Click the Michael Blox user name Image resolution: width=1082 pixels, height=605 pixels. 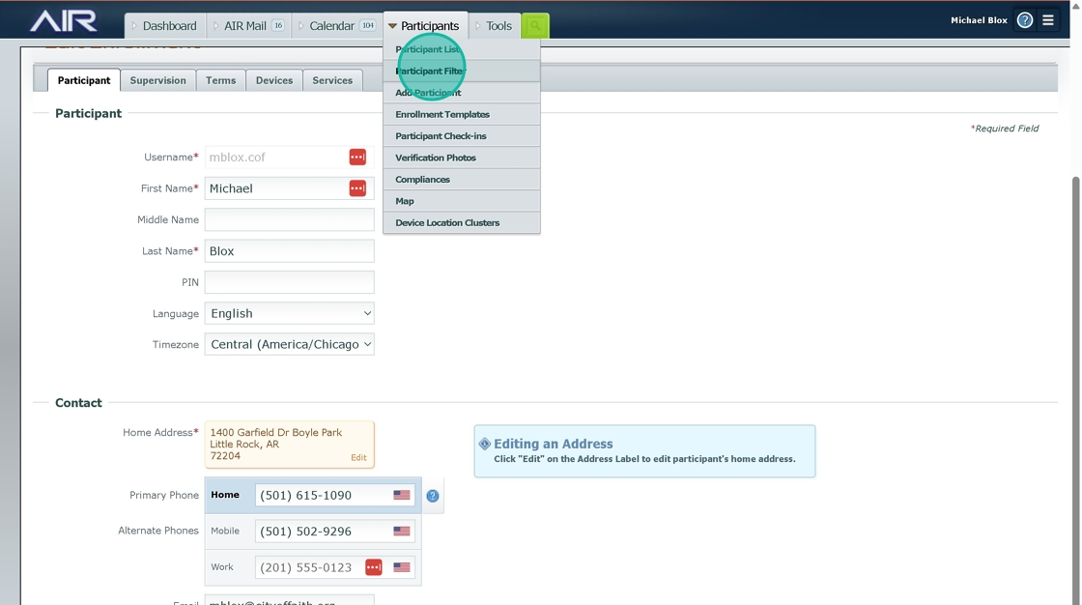pyautogui.click(x=979, y=20)
